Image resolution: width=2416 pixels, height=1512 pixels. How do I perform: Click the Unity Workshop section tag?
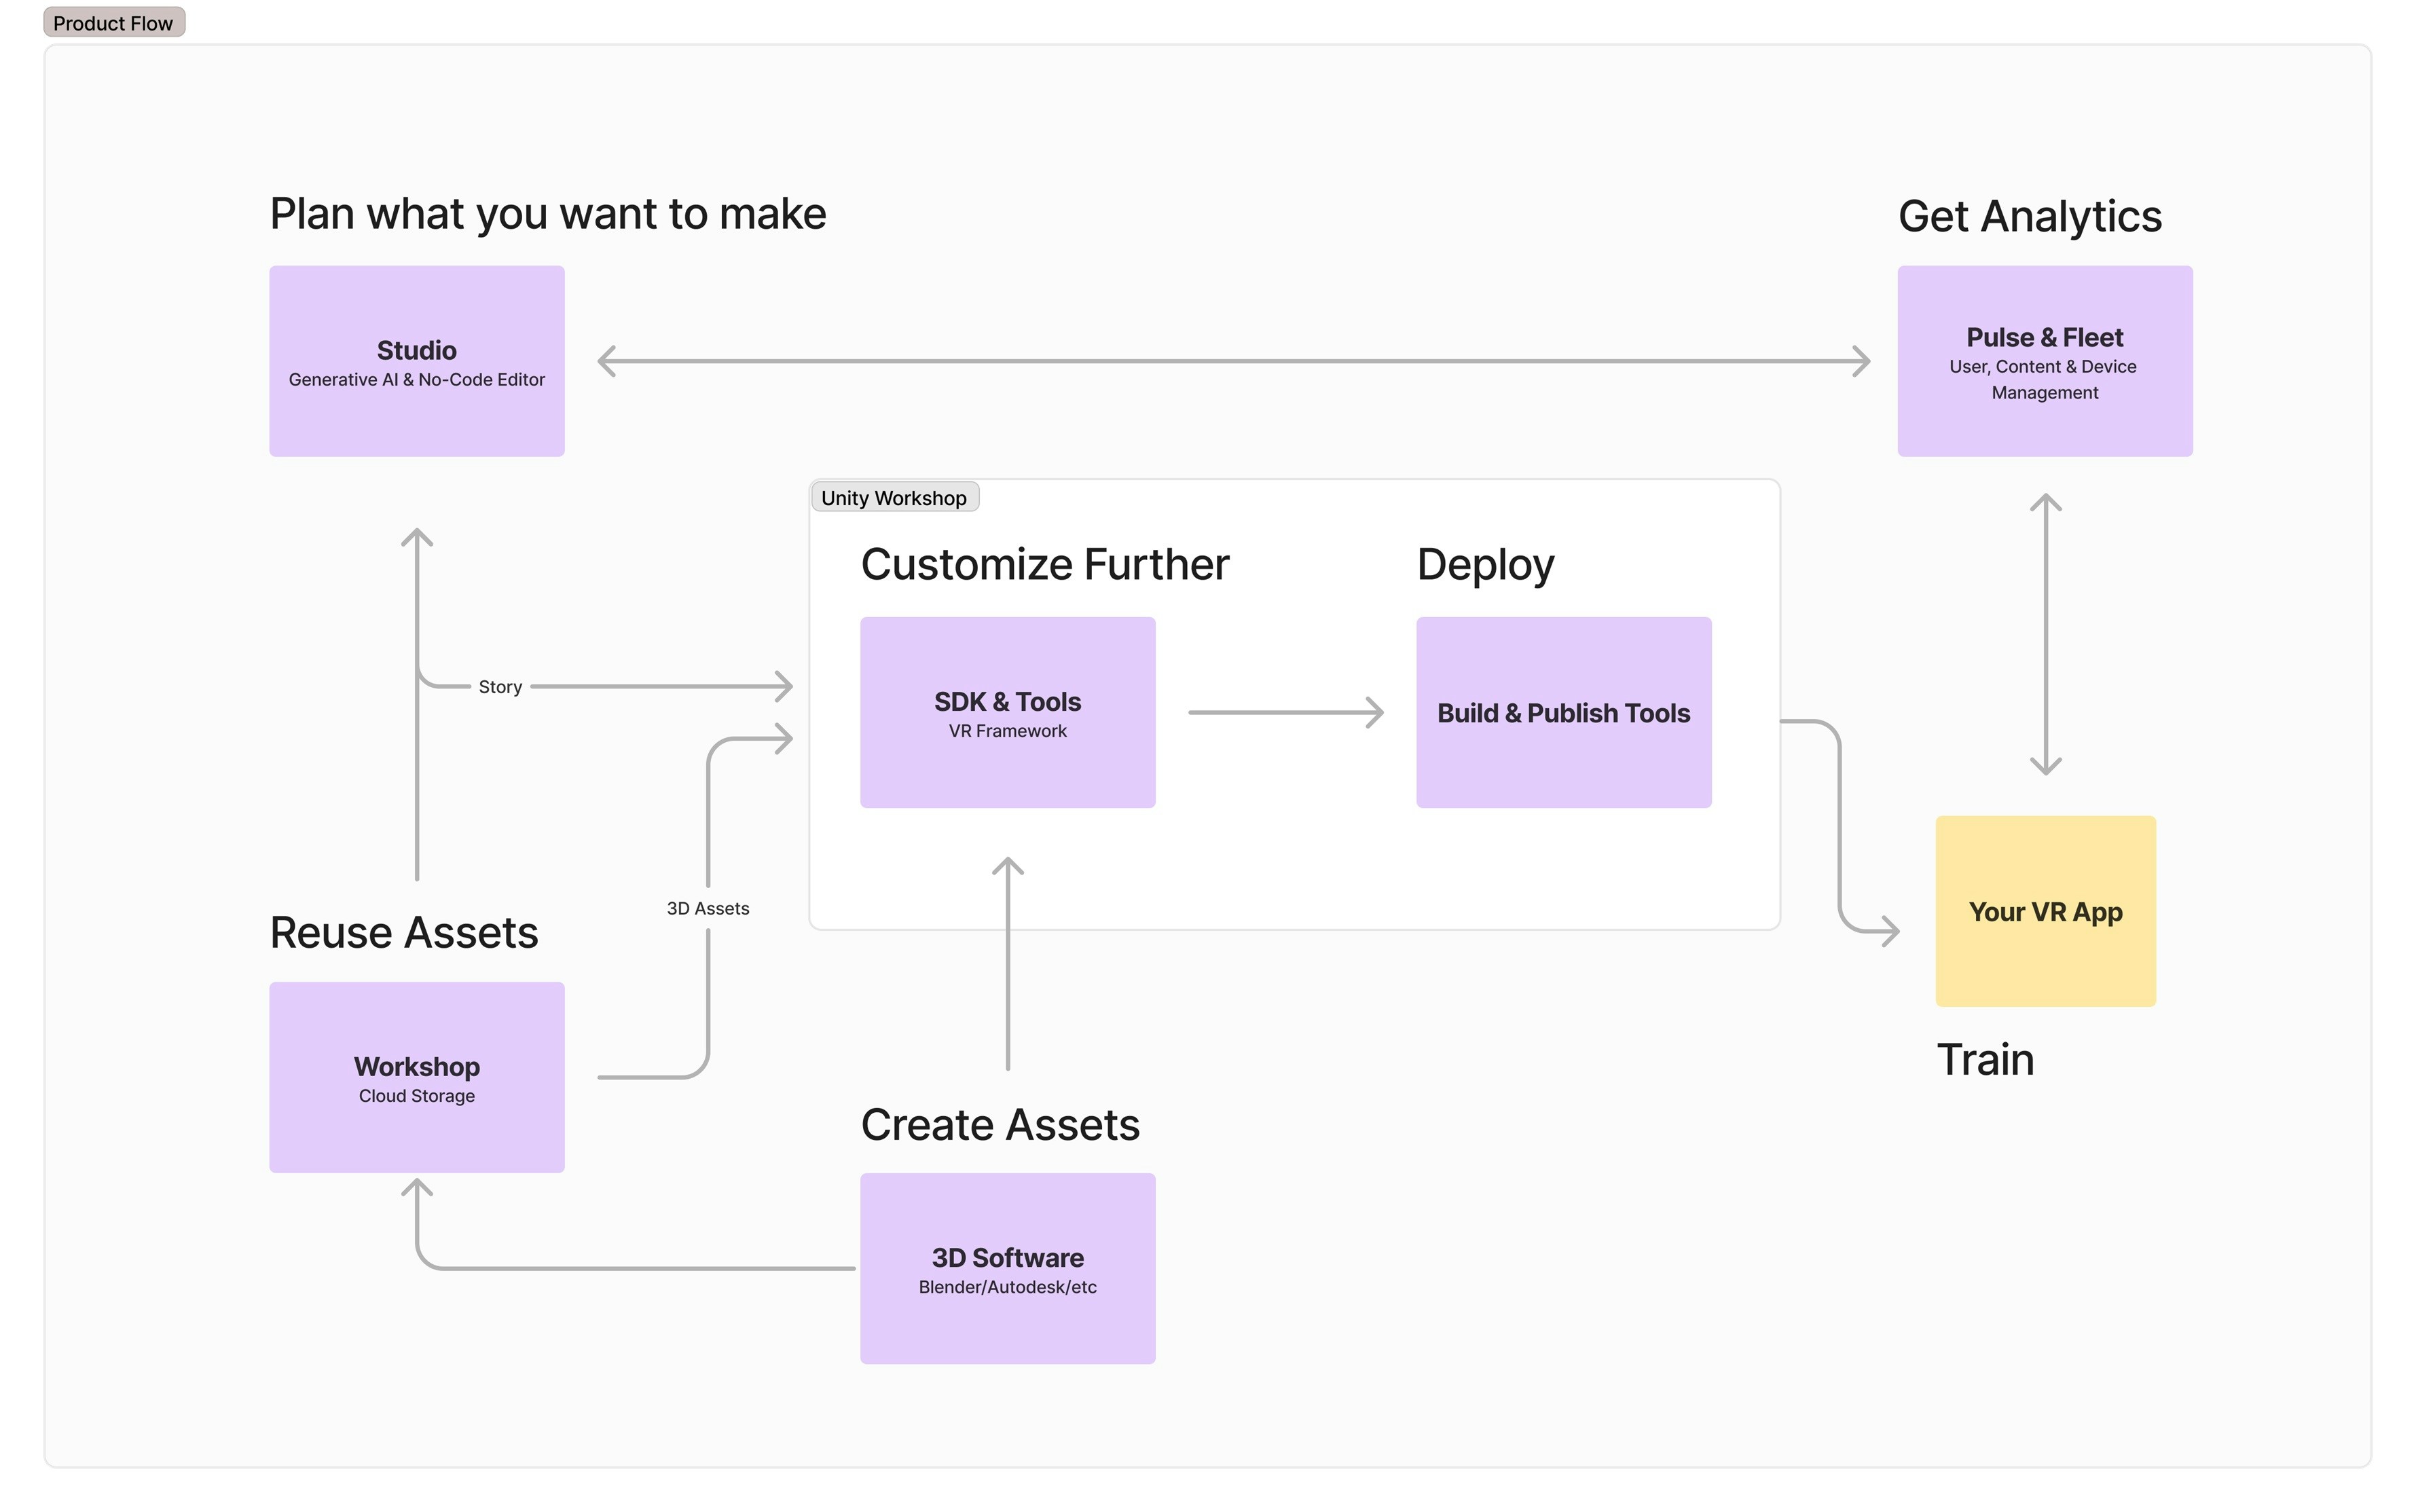click(x=893, y=498)
